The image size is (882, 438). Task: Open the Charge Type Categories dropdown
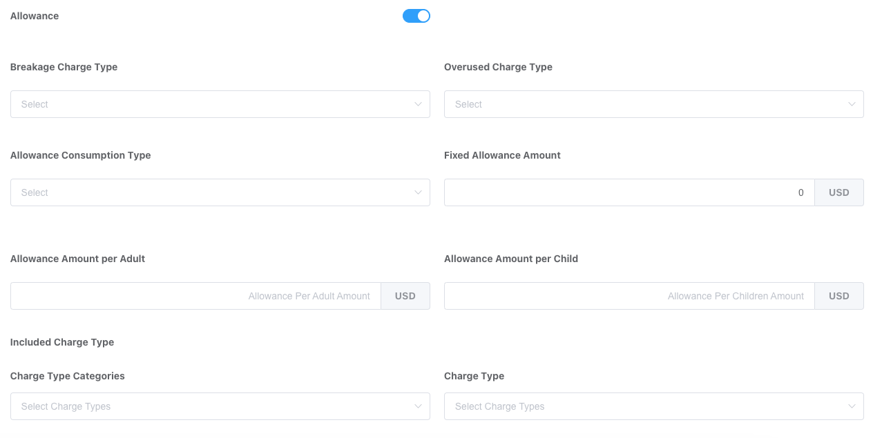207,406
